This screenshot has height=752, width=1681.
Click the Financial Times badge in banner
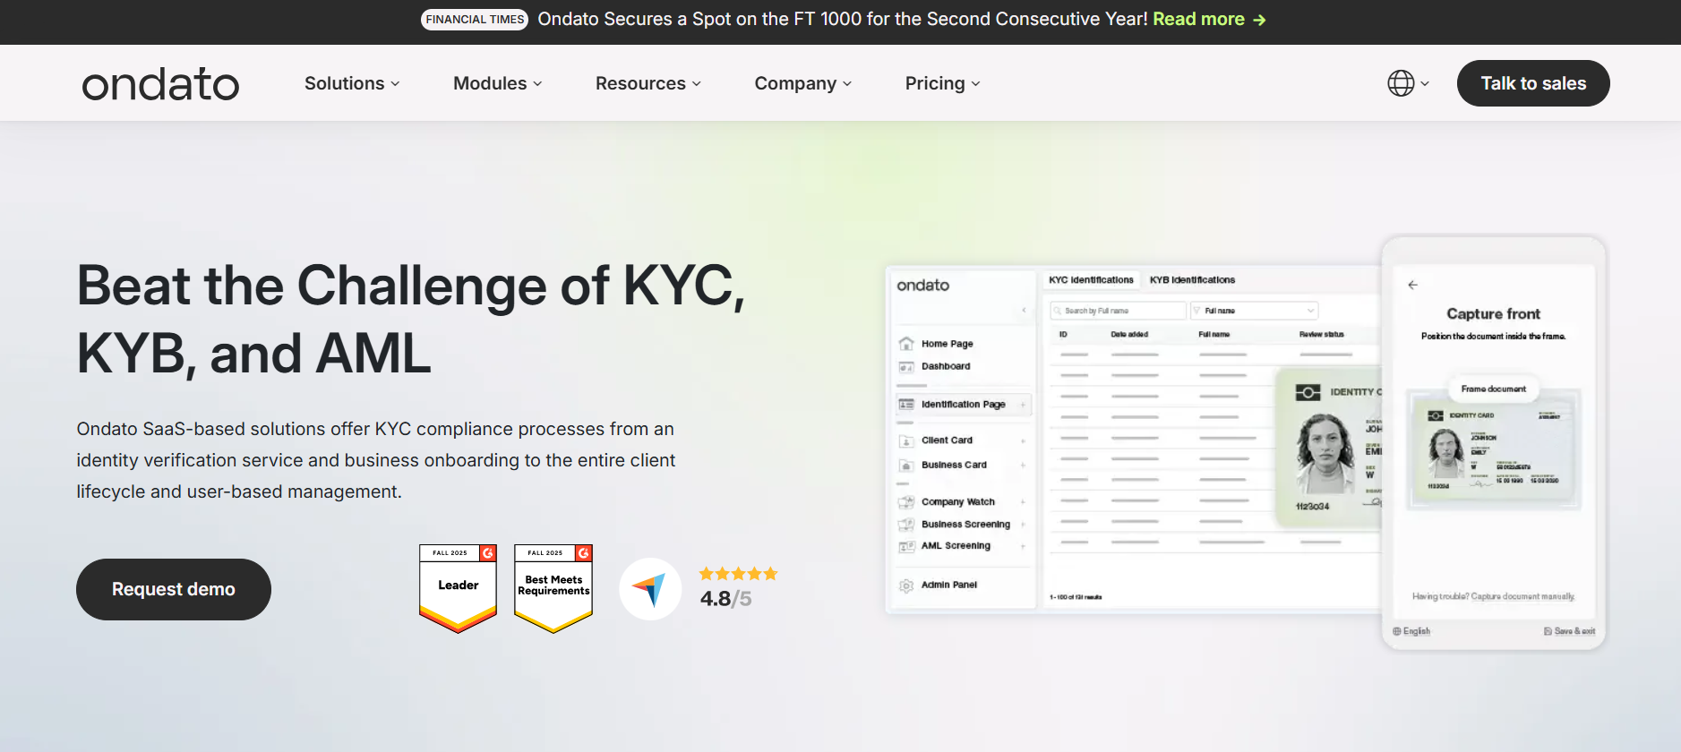(x=475, y=20)
